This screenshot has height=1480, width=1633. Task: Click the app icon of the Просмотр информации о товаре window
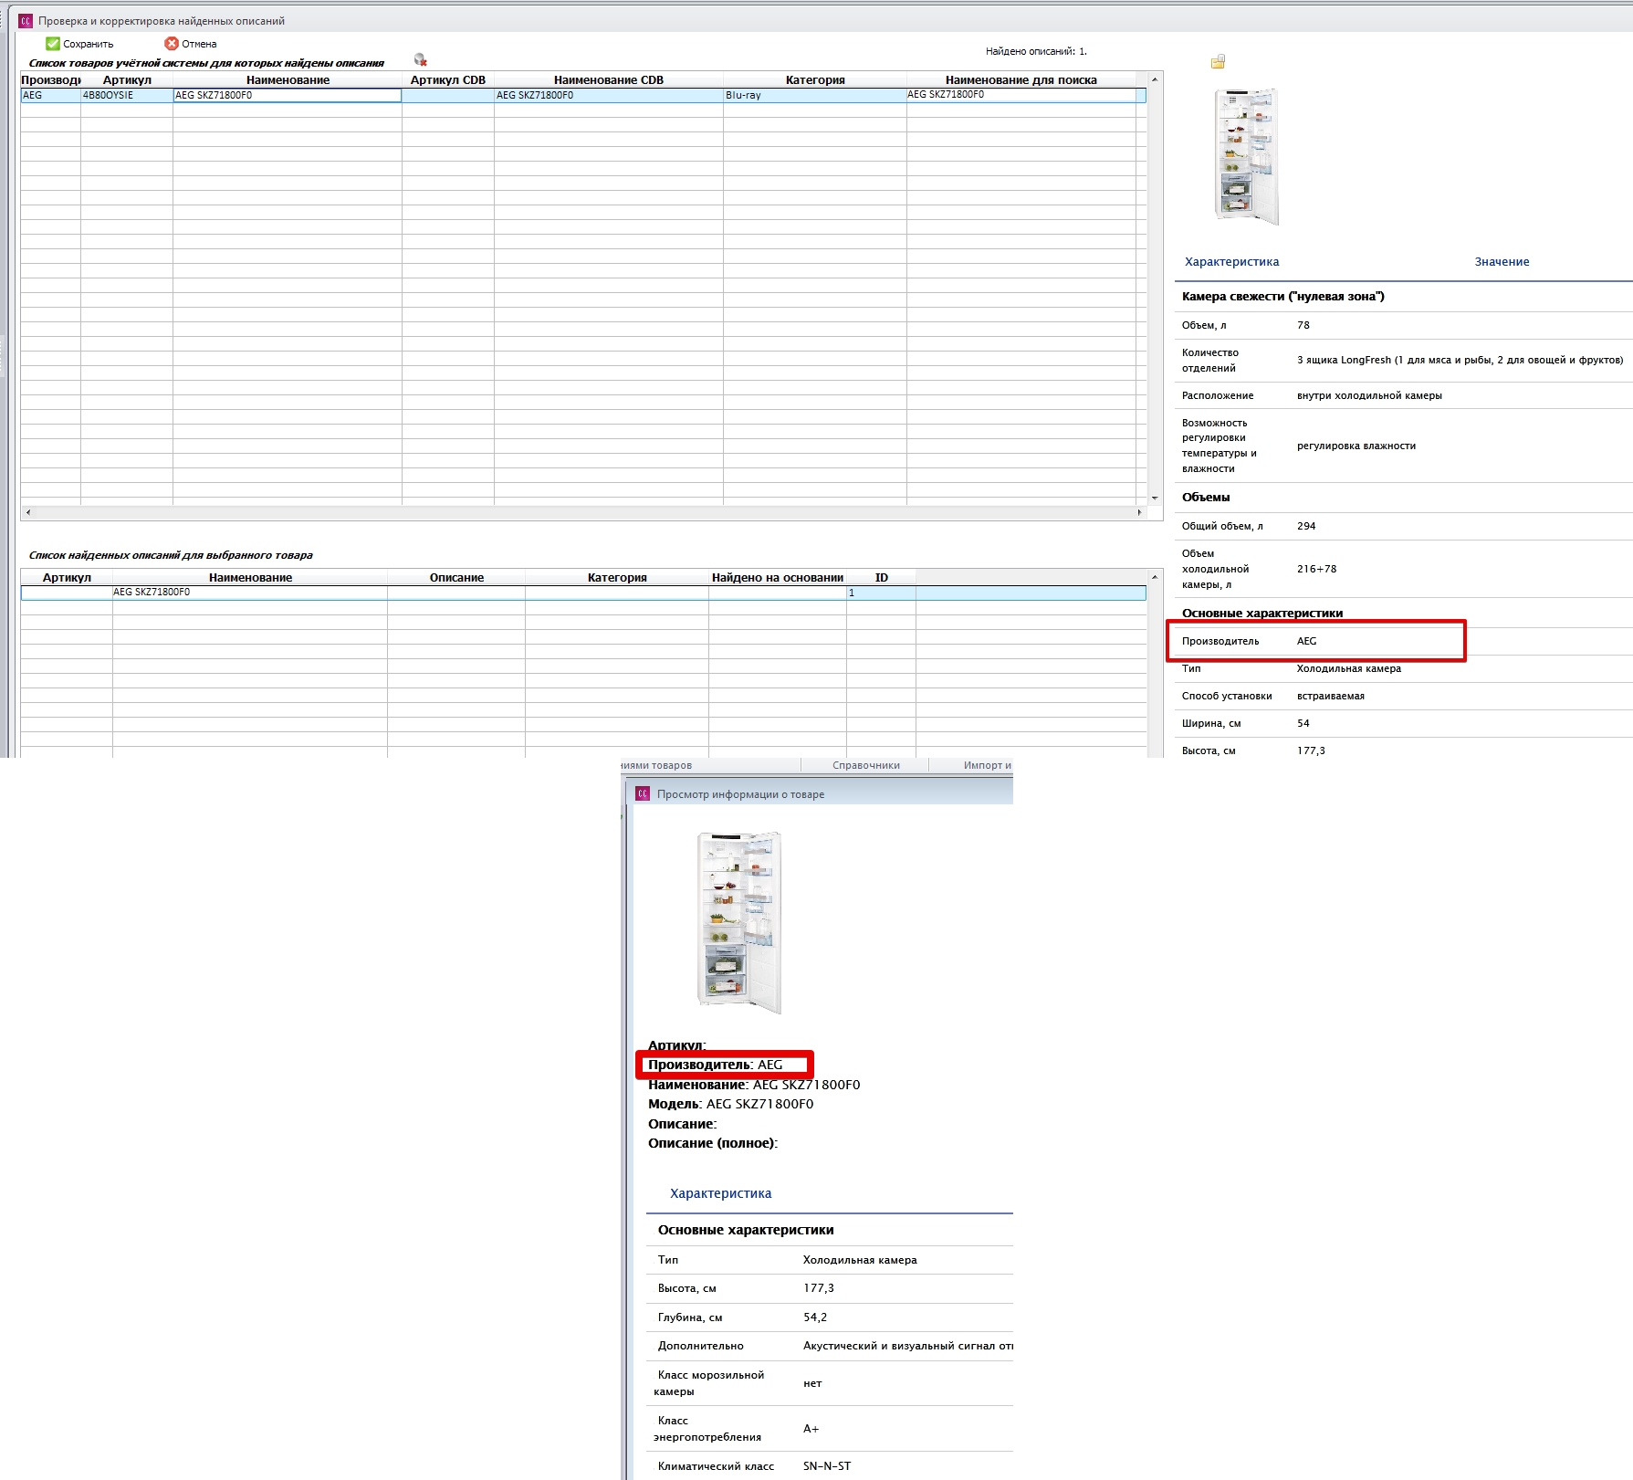point(643,794)
